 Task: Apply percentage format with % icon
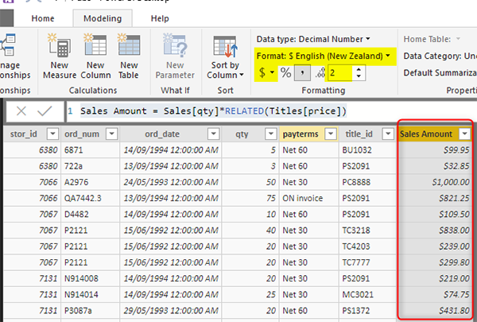287,73
